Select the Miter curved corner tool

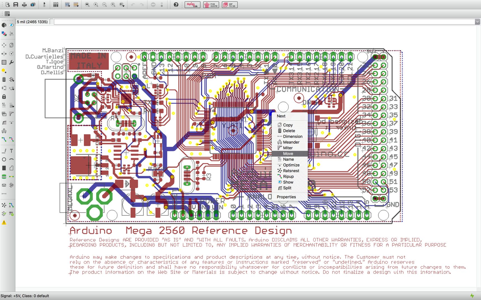[x=11, y=114]
